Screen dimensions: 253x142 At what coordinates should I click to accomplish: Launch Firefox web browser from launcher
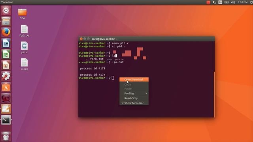[x=6, y=32]
